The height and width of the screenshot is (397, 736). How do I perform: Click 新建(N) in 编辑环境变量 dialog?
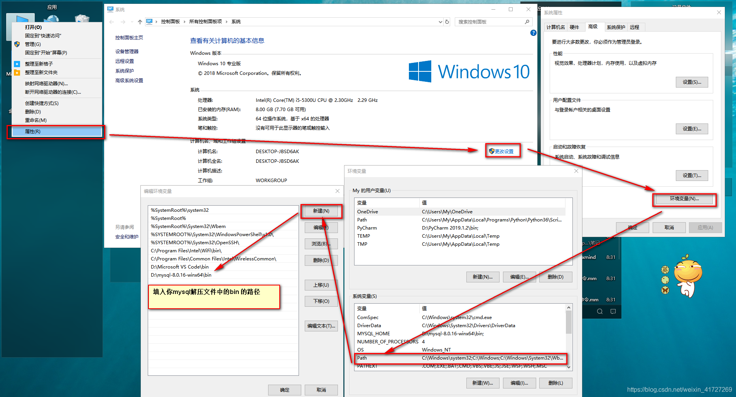[x=321, y=211]
